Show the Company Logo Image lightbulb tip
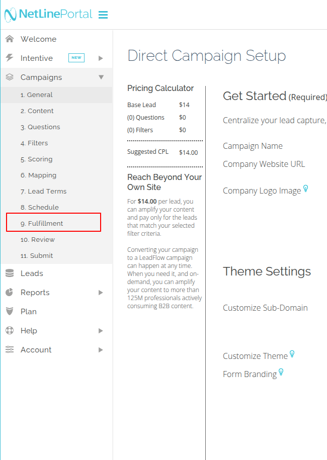The image size is (327, 460). click(x=305, y=190)
